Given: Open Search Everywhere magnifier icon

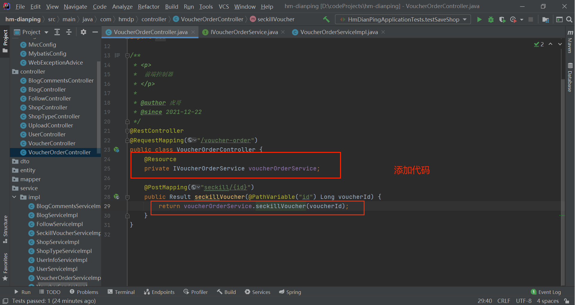Looking at the screenshot, I should 569,19.
